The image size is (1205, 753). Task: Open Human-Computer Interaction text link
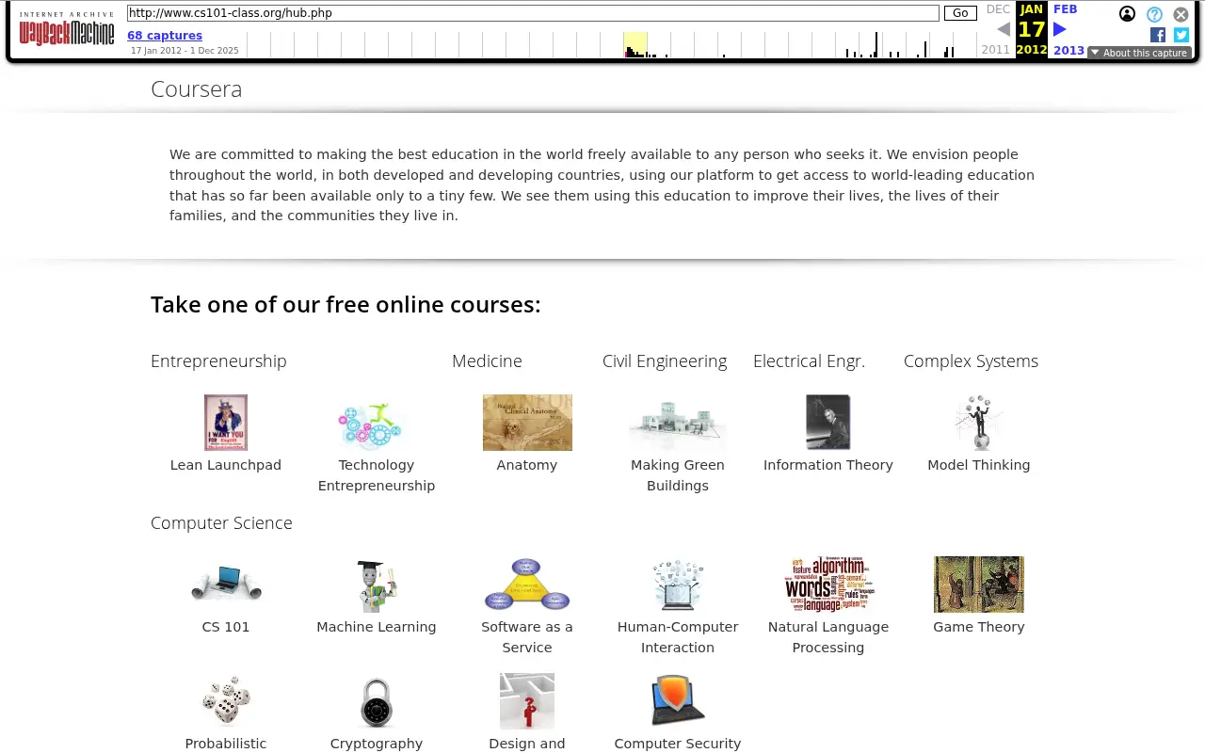point(678,637)
